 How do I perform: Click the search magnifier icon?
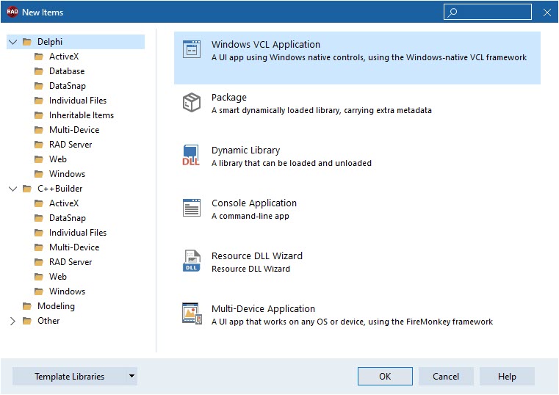click(x=452, y=12)
